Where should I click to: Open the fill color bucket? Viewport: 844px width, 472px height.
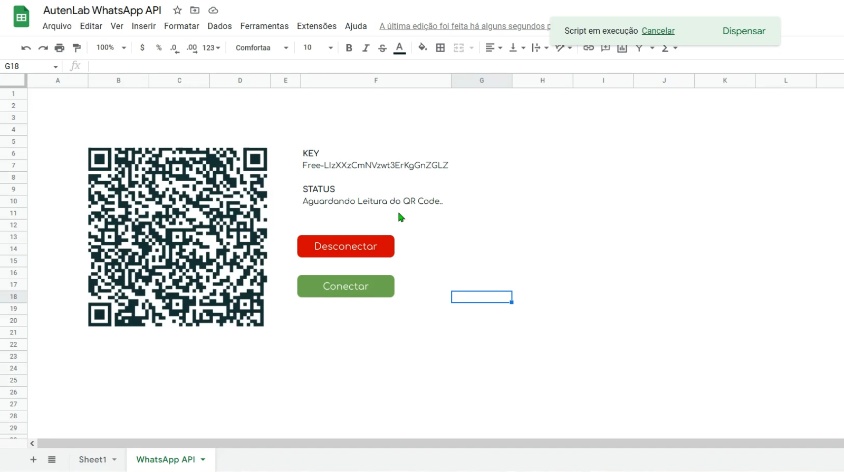coord(423,47)
